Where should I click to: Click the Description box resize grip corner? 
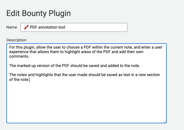click(x=165, y=122)
